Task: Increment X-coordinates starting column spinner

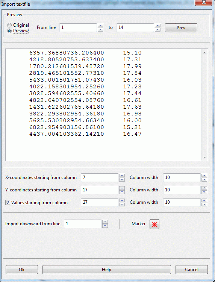Action: [x=122, y=176]
